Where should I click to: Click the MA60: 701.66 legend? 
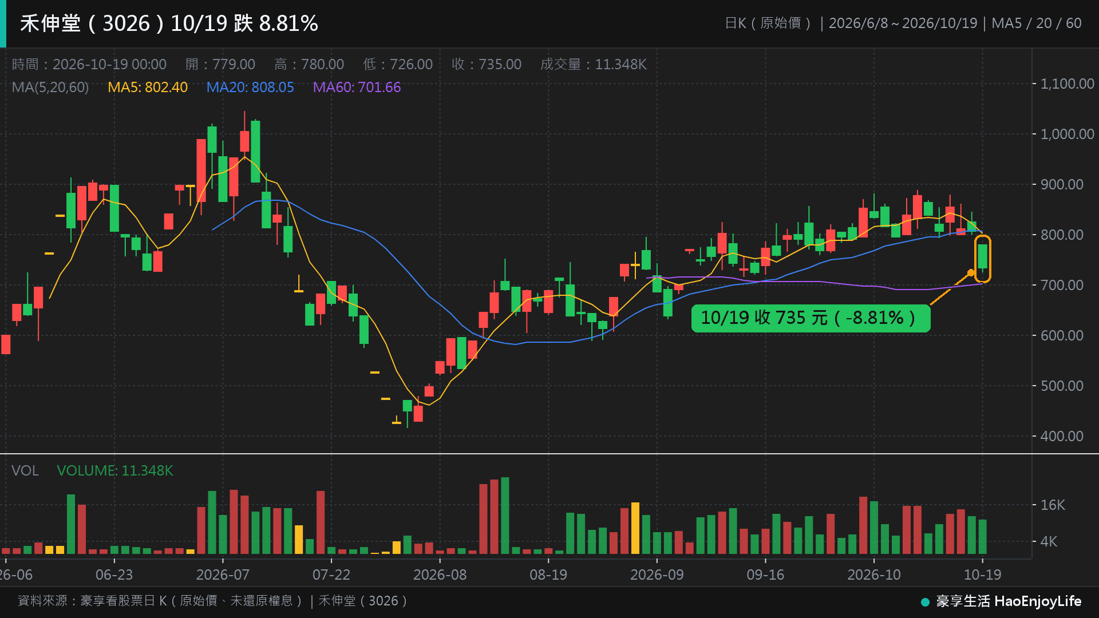(x=357, y=87)
